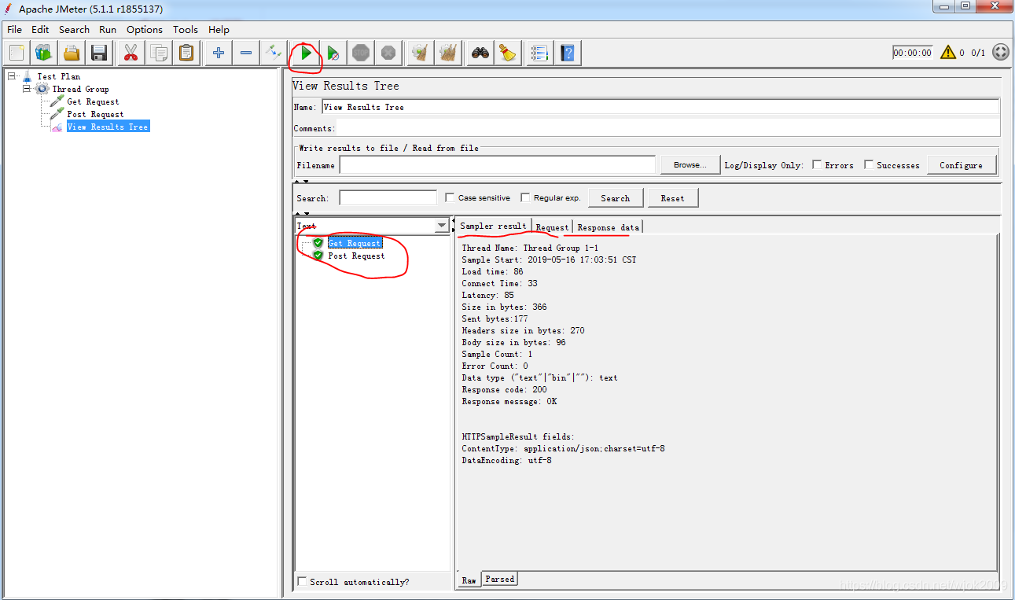Viewport: 1015px width, 600px height.
Task: Switch to the Request tab
Action: 552,226
